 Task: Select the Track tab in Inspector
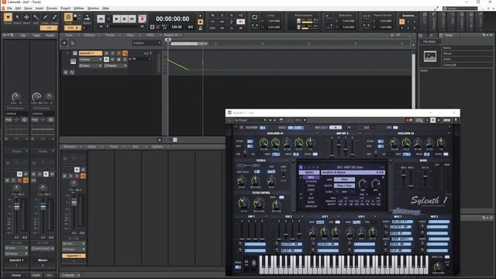[36, 36]
